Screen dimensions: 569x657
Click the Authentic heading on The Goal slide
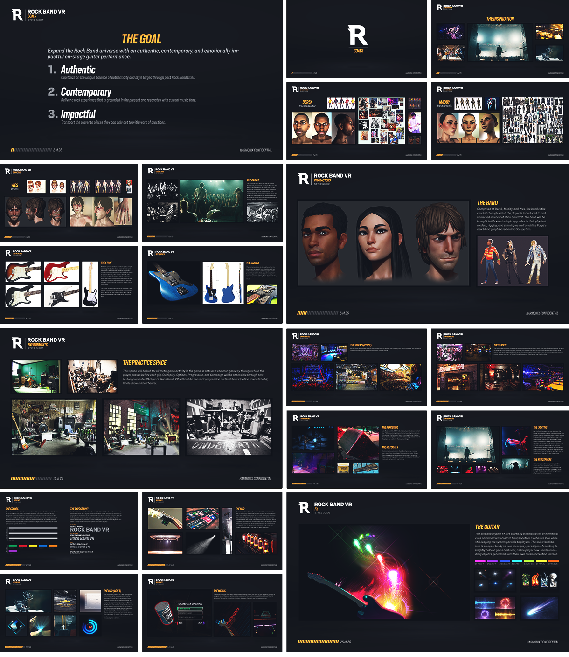78,69
